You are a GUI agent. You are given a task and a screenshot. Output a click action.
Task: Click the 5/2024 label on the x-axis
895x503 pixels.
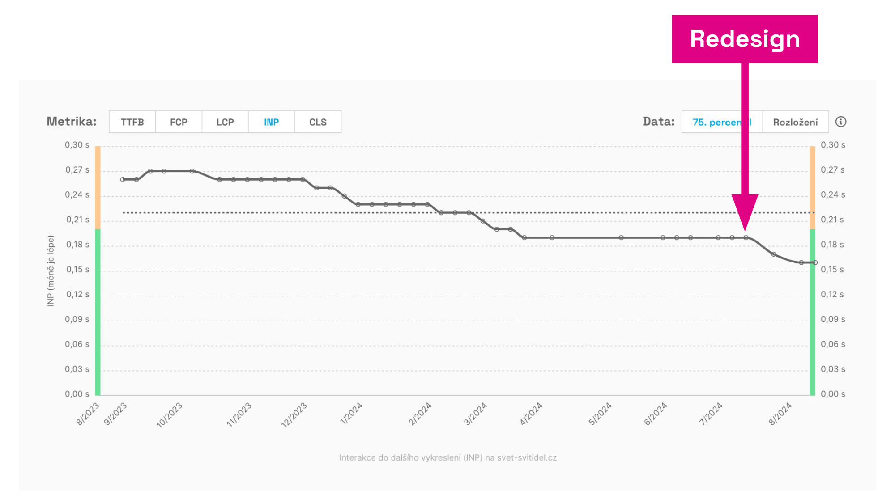click(600, 414)
